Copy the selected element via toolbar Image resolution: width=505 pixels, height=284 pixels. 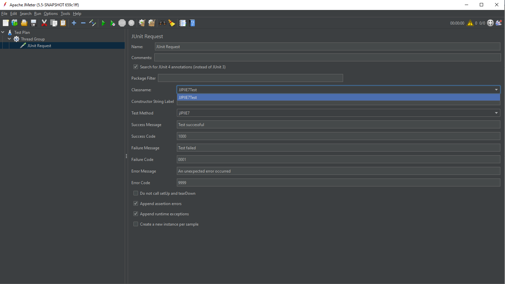(54, 23)
